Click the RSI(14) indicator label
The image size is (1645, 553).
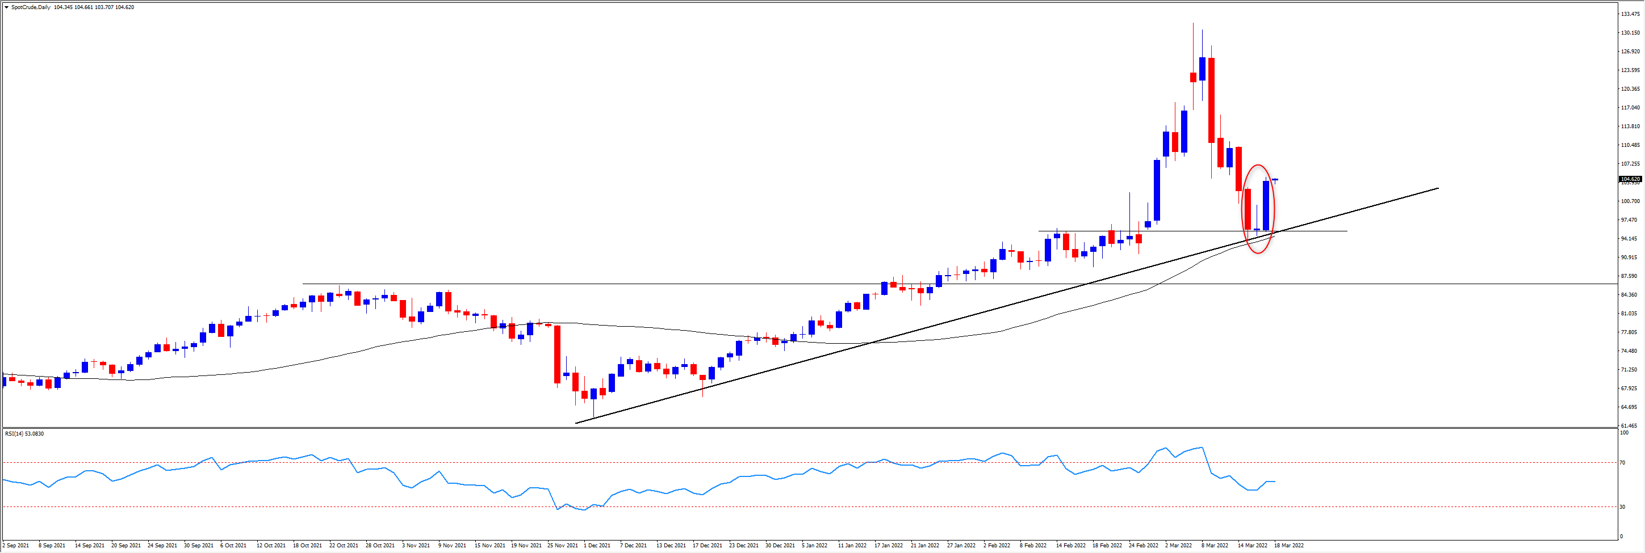[x=24, y=434]
